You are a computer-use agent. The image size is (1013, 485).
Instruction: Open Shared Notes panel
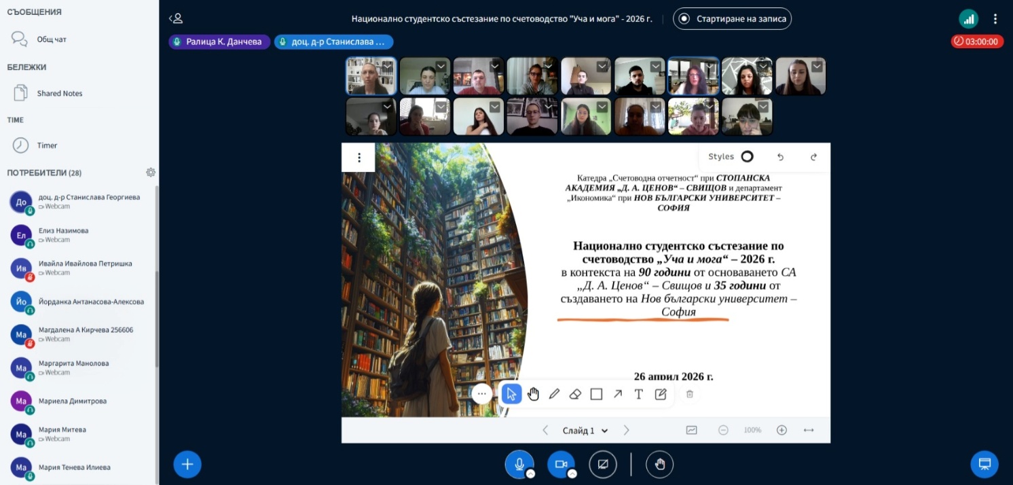click(59, 93)
